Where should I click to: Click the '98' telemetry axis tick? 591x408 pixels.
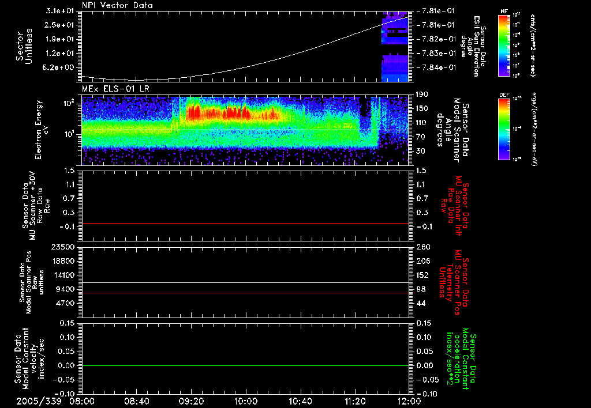point(421,289)
